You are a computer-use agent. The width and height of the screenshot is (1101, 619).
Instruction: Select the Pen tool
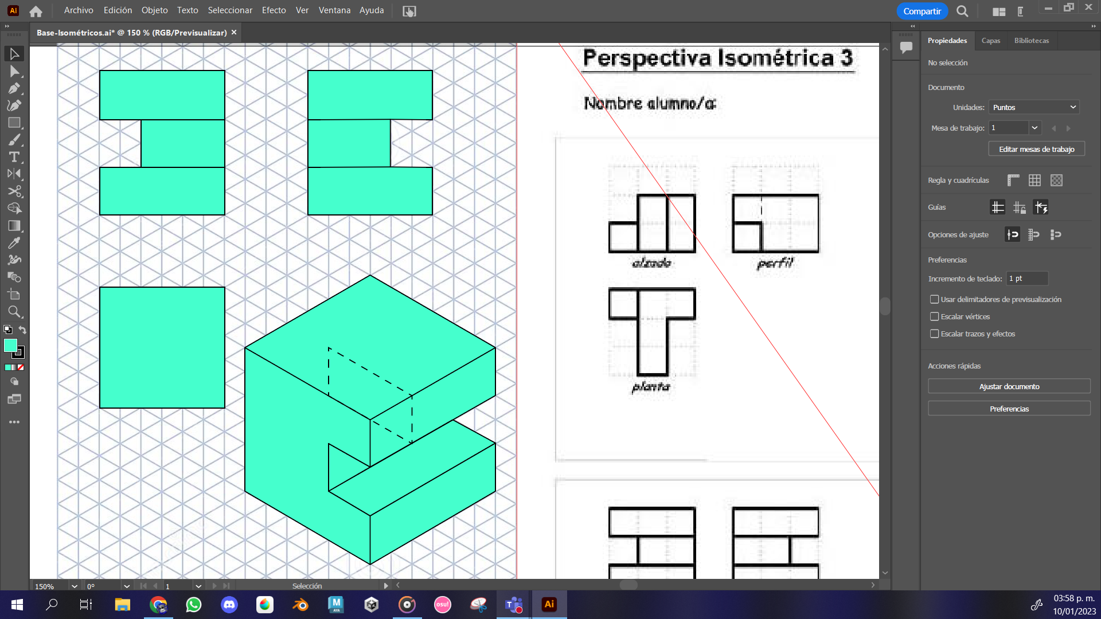click(x=14, y=88)
